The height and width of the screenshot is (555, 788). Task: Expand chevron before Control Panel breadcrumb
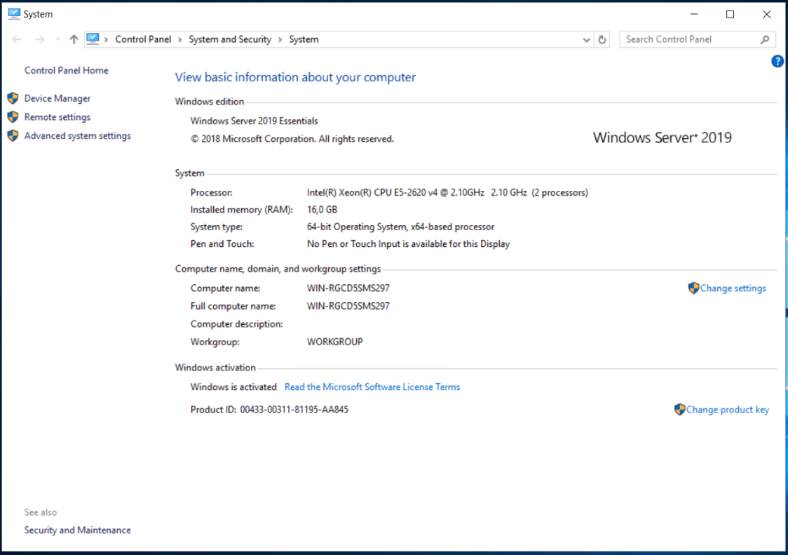pos(106,40)
